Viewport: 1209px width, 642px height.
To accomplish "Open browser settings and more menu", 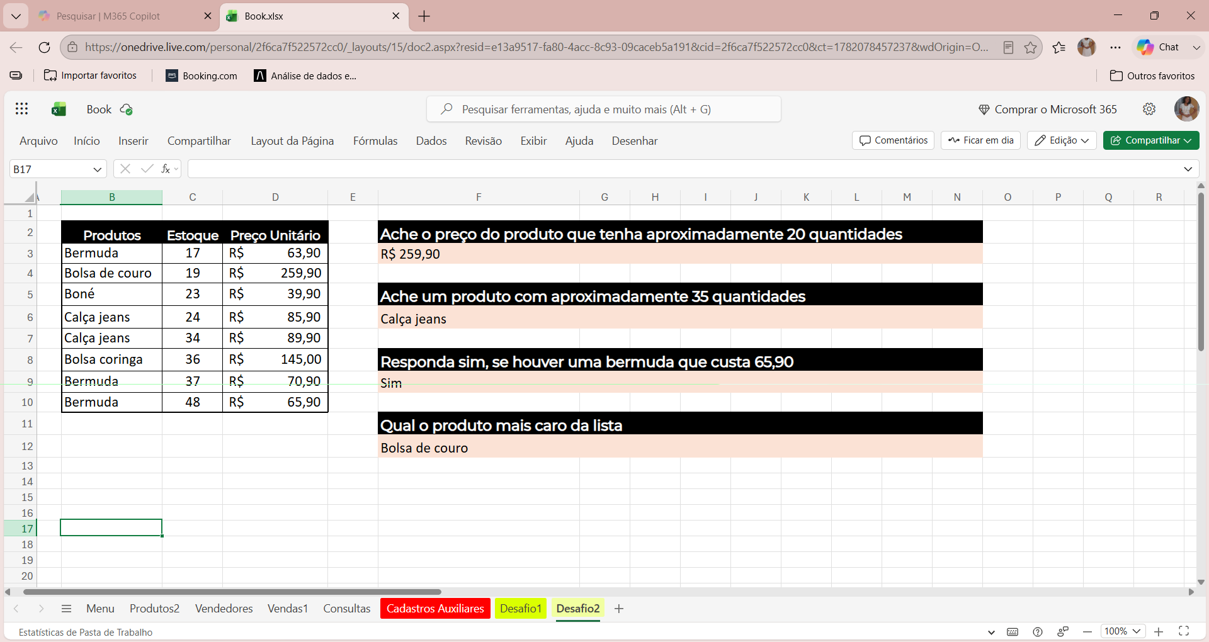I will coord(1115,47).
